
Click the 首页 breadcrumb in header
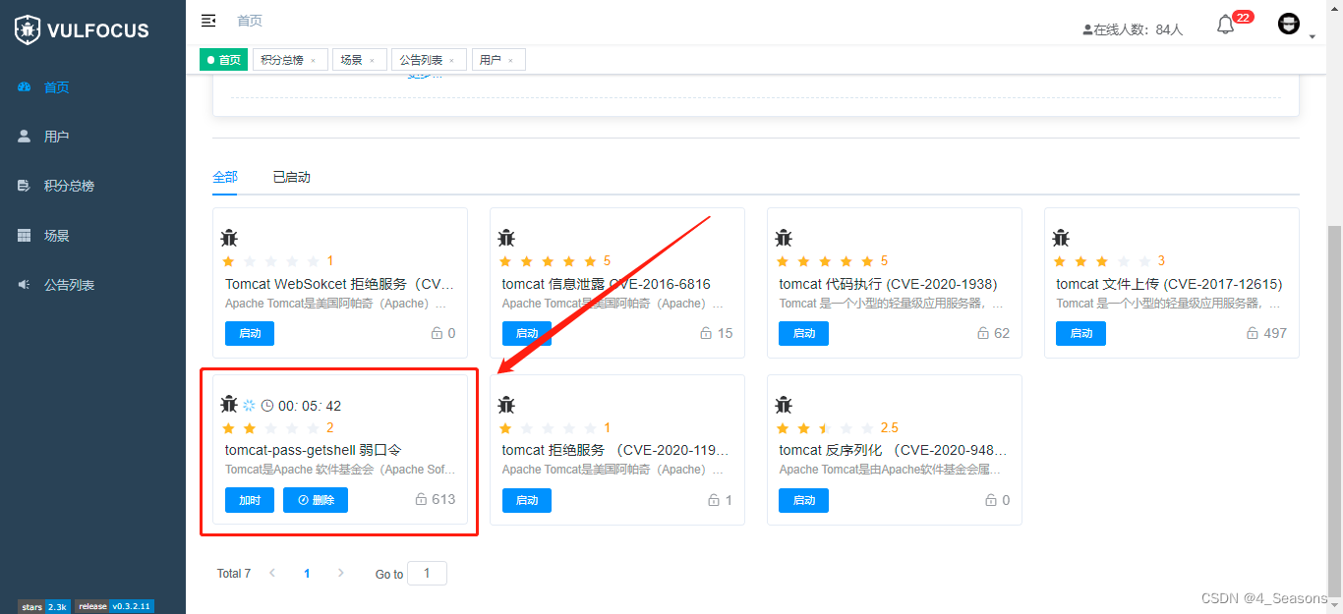click(x=250, y=21)
